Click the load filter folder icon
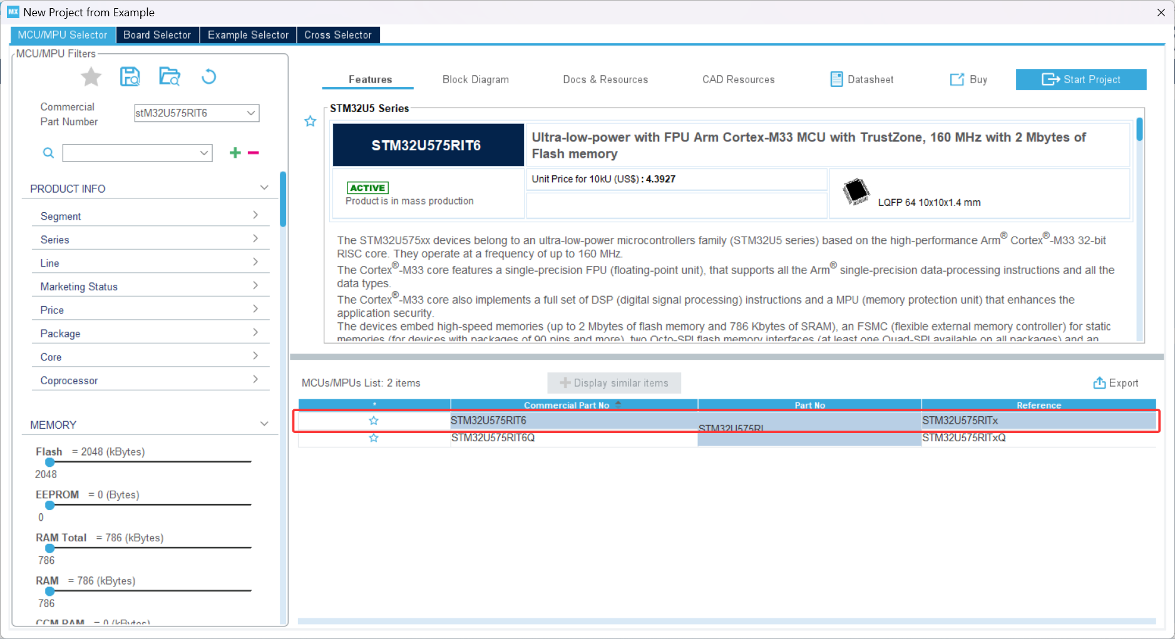 pos(170,76)
